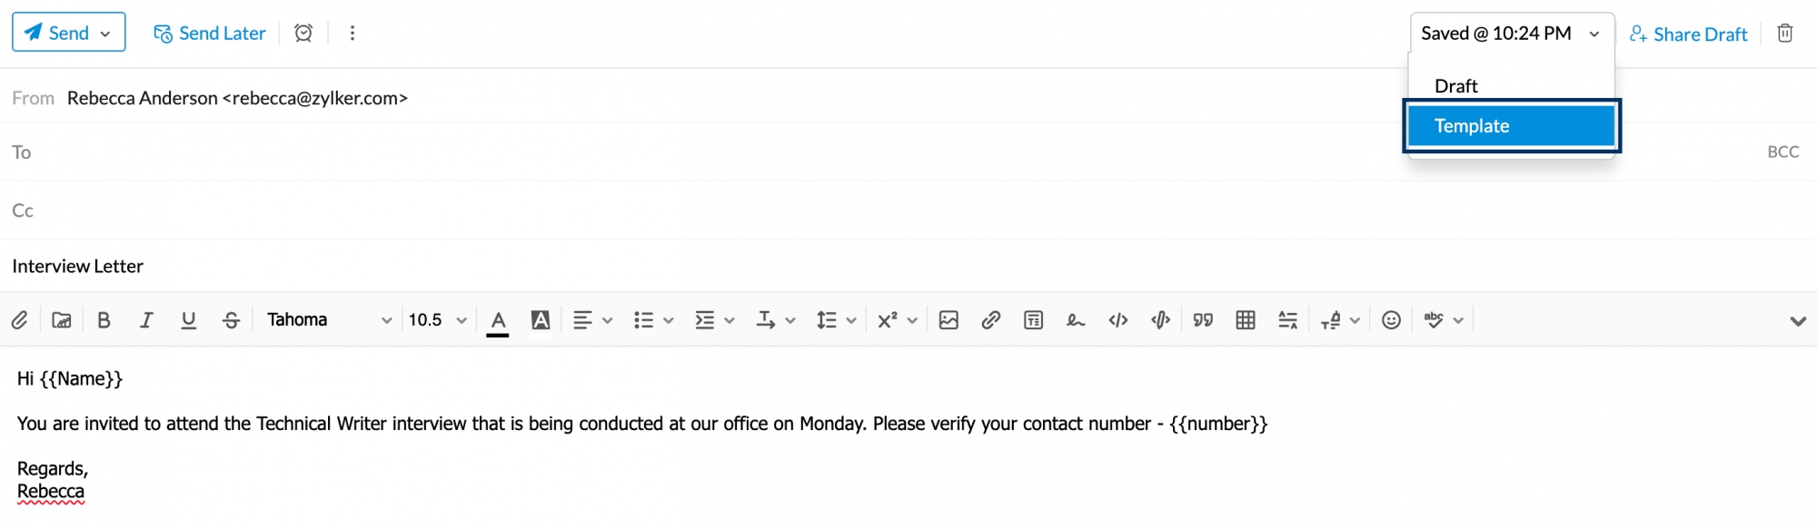
Task: Click into the To recipient field
Action: coord(636,152)
